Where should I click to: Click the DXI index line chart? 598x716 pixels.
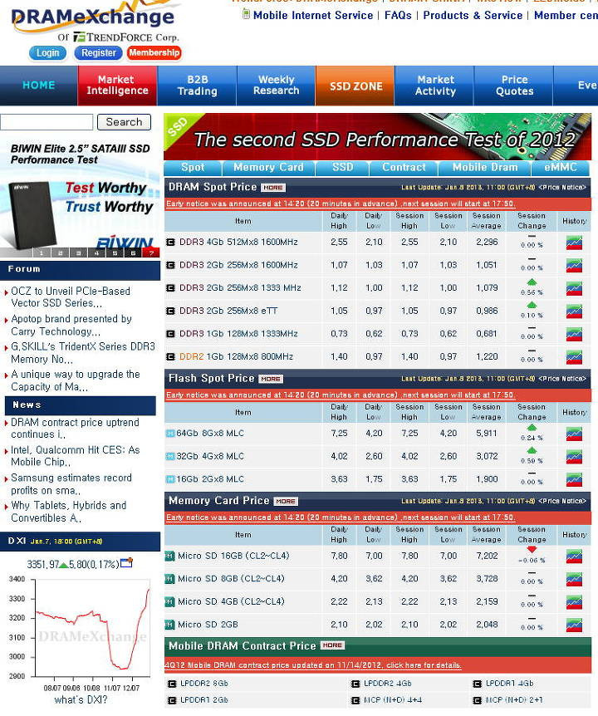(93, 628)
